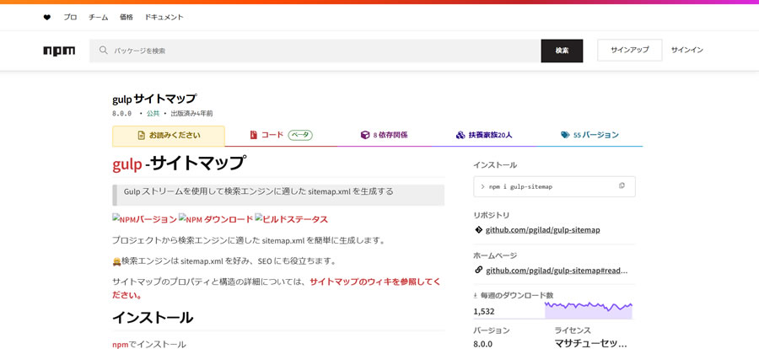The height and width of the screenshot is (349, 759).
Task: Focus the パッケージを検索 search field
Action: click(315, 51)
